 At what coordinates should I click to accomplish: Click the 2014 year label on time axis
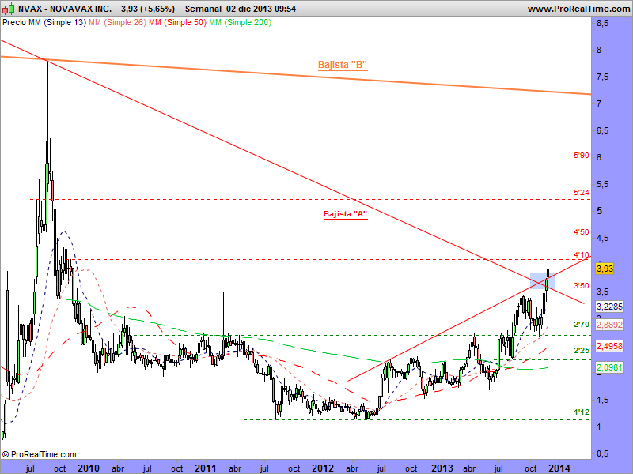pyautogui.click(x=559, y=468)
